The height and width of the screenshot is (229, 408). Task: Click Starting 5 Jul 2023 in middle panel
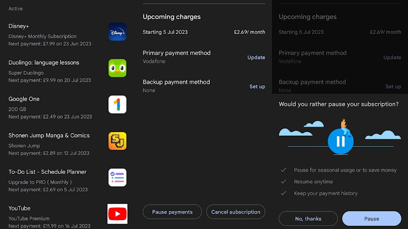(165, 32)
